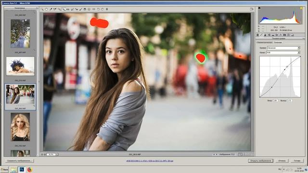This screenshot has height=173, width=308.
Task: Select the Spot Removal tool
Action: pos(72,9)
